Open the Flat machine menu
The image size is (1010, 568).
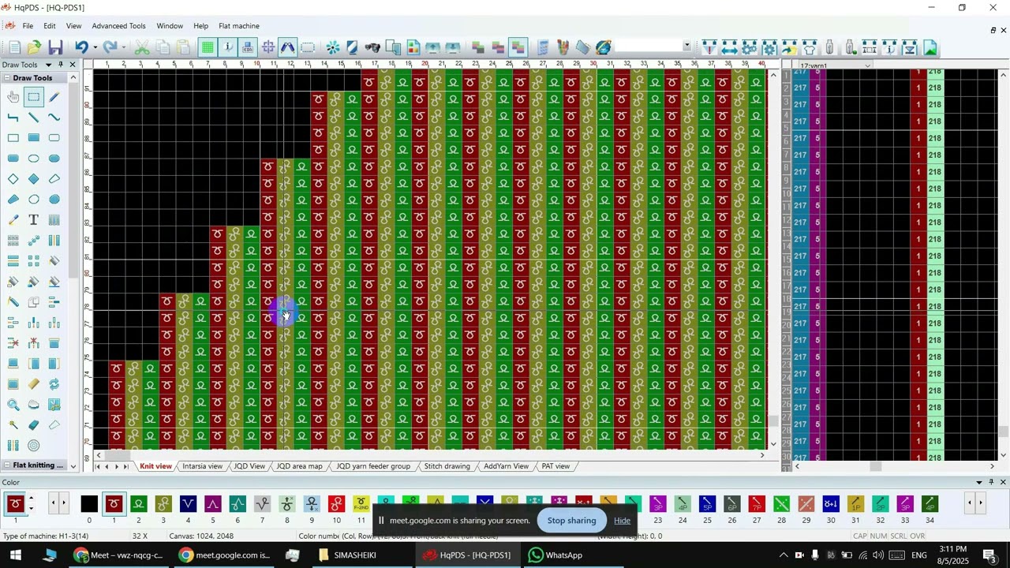(239, 26)
